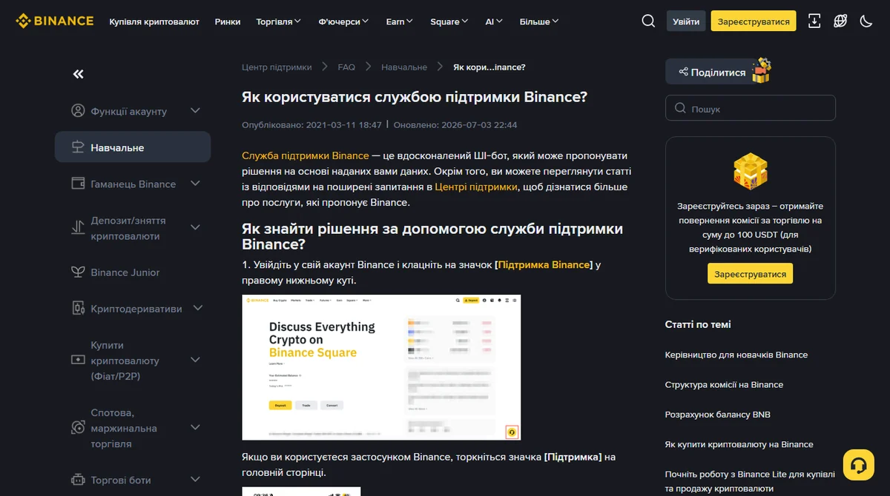This screenshot has height=496, width=890.
Task: Click the Купити криптовалюту fiat icon
Action: (x=78, y=360)
